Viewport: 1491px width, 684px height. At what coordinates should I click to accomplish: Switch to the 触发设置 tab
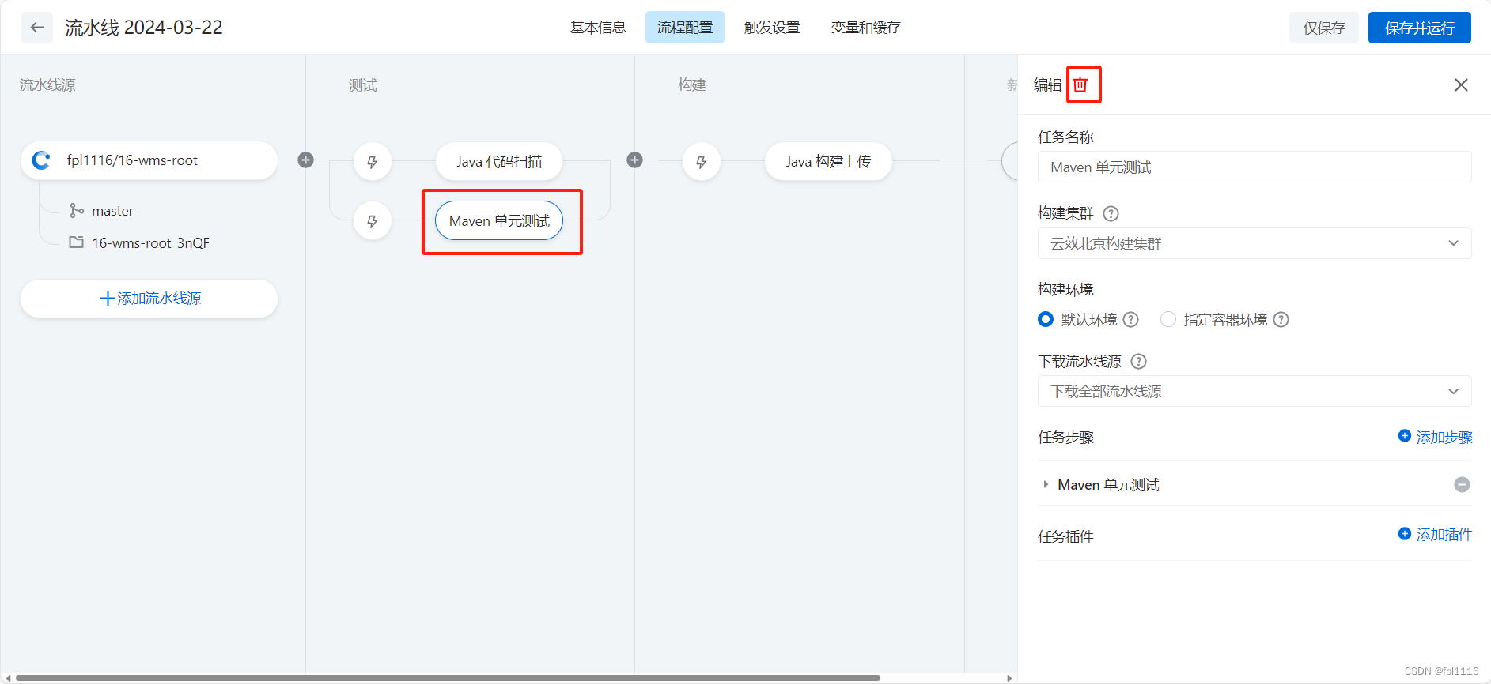point(772,28)
